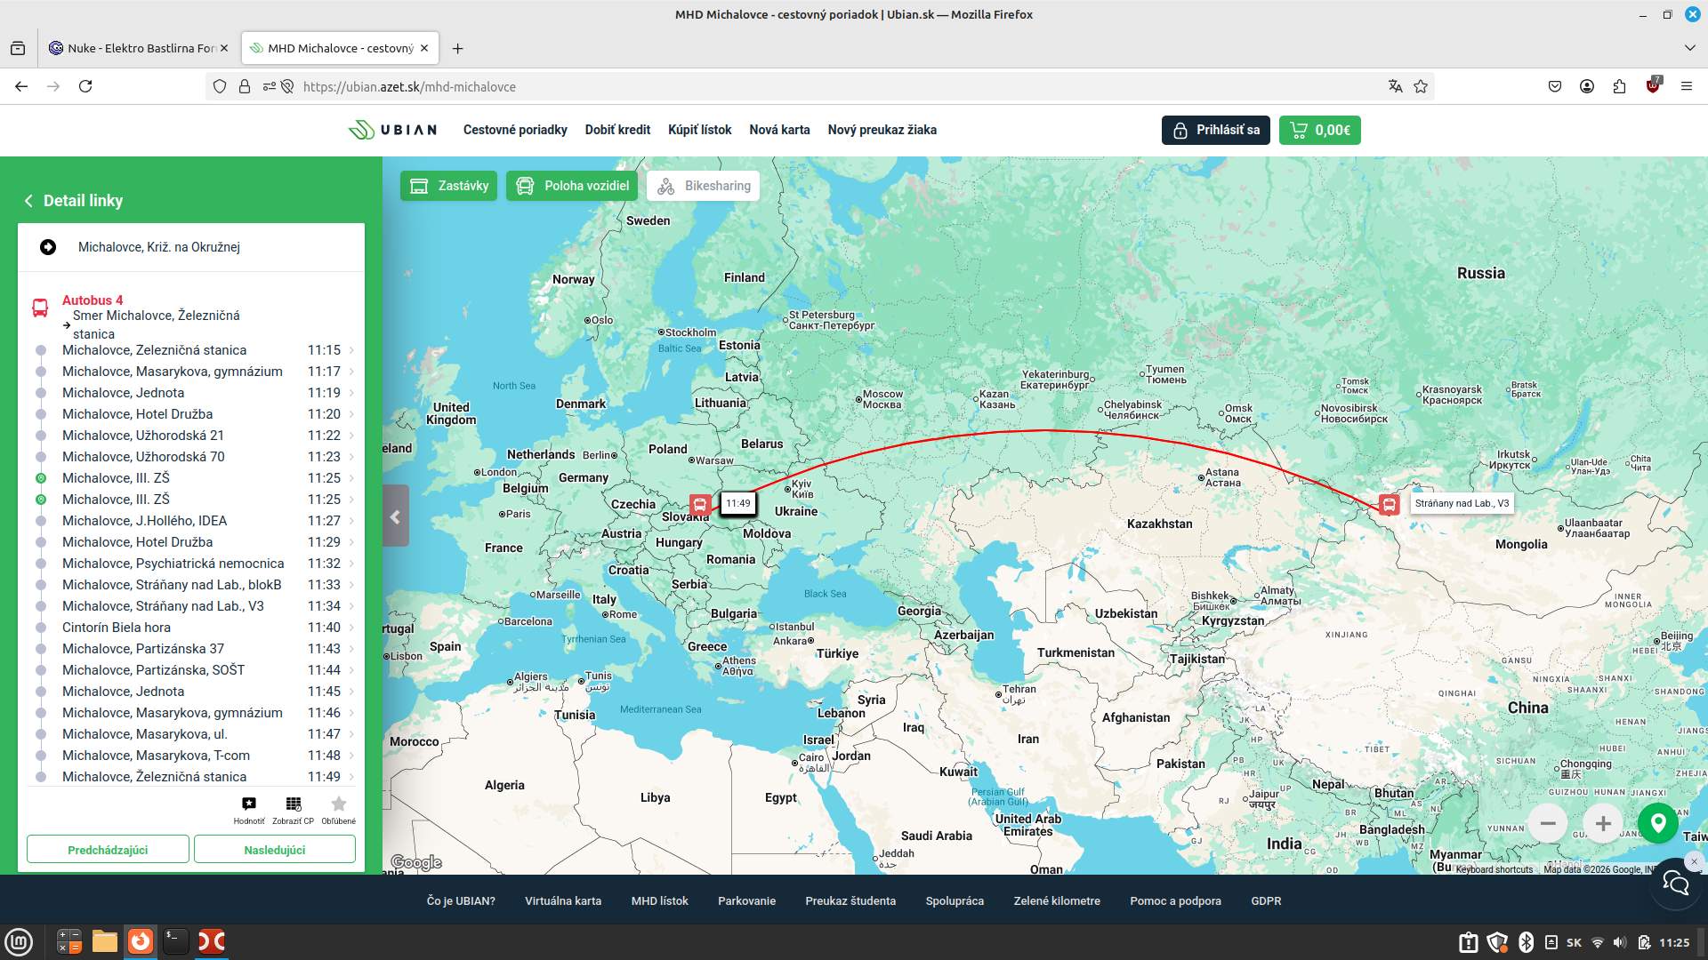Image resolution: width=1708 pixels, height=960 pixels.
Task: Expand Cintorín Biela hora stop chevron
Action: point(351,628)
